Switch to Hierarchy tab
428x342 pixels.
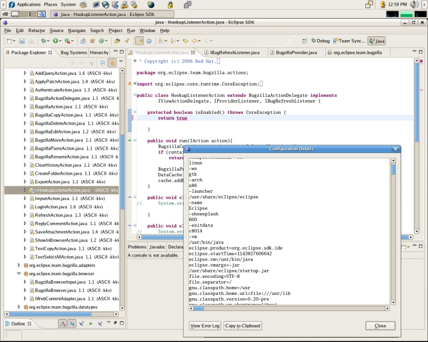point(99,52)
